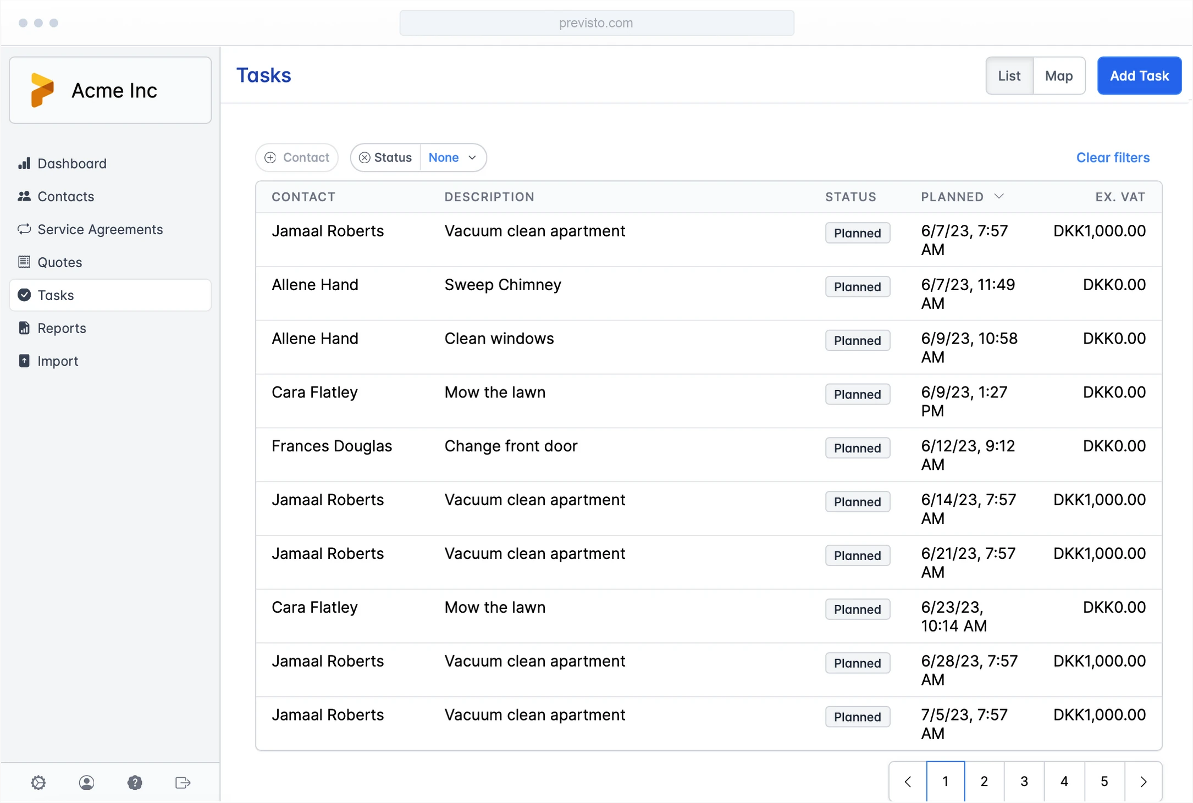This screenshot has width=1193, height=803.
Task: Open Quotes using its document icon
Action: point(25,262)
